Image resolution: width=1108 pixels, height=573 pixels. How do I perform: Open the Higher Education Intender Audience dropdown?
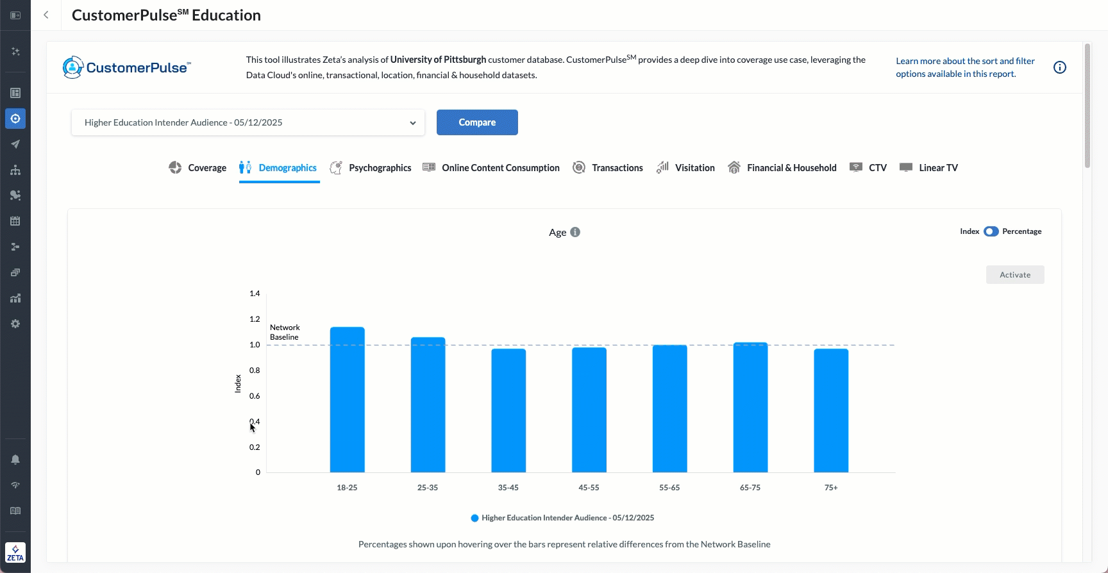point(248,122)
